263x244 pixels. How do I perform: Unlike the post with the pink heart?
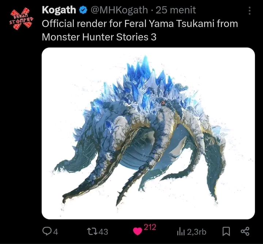137,232
